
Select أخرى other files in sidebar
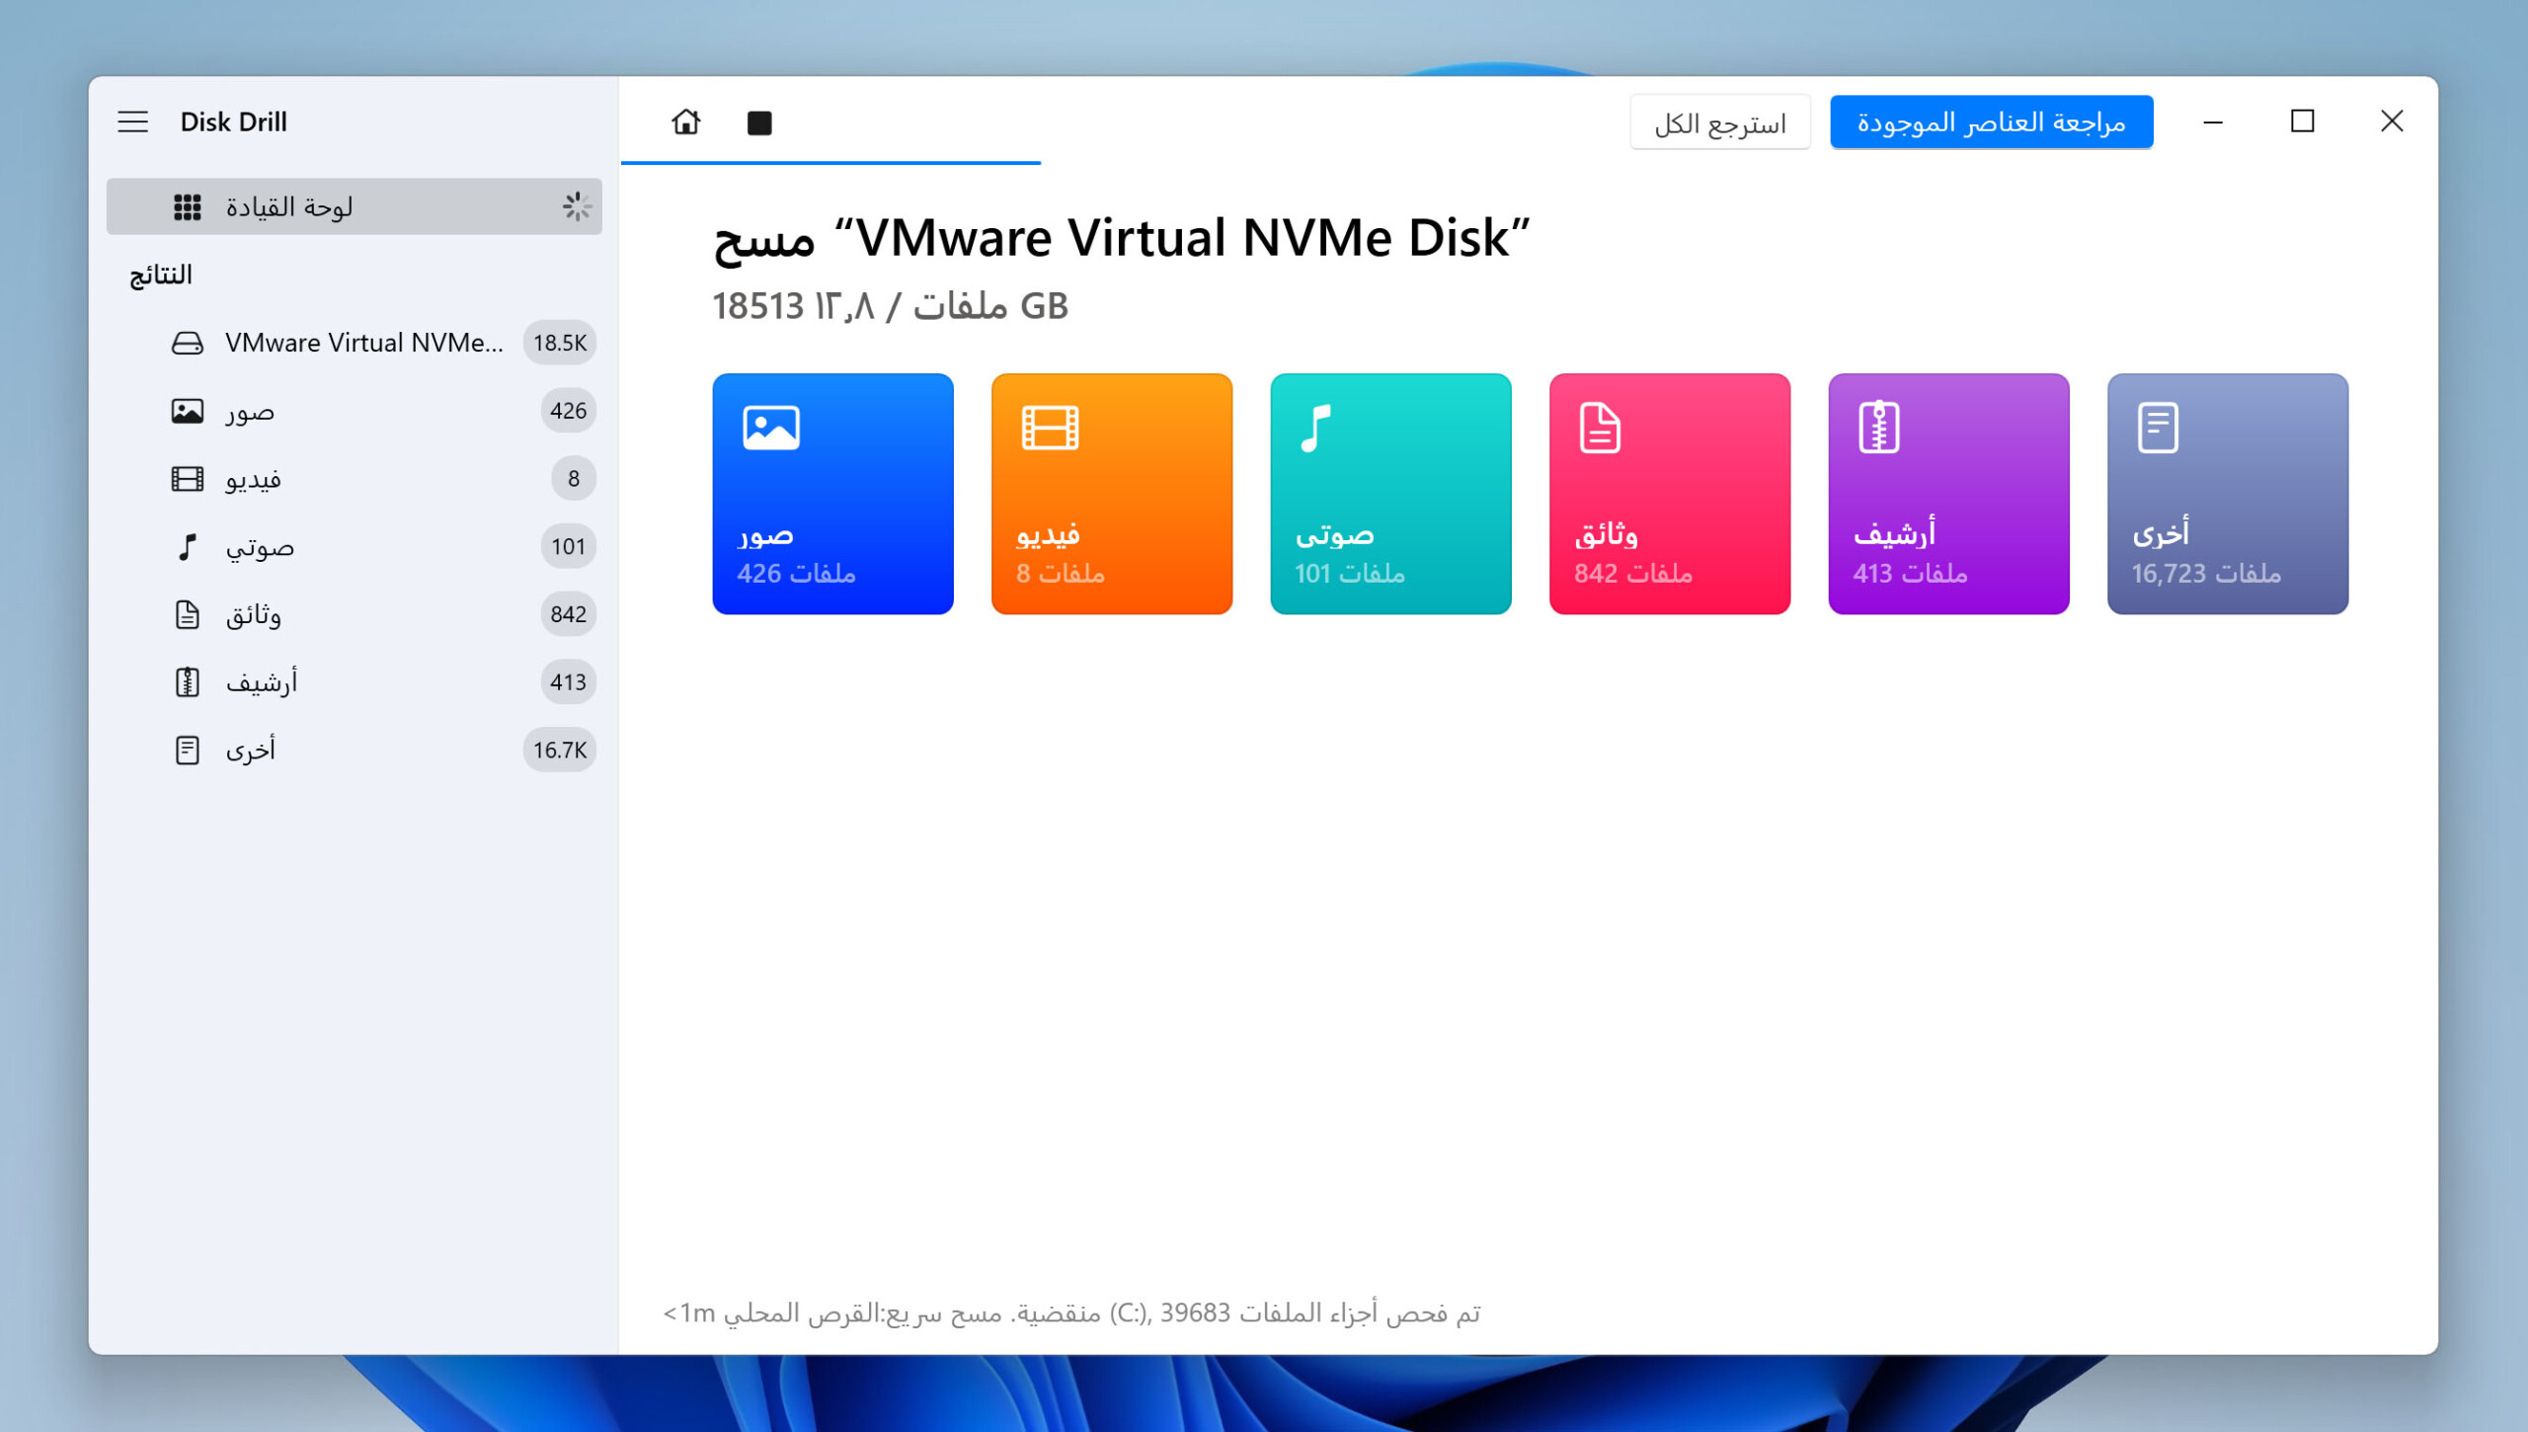251,751
